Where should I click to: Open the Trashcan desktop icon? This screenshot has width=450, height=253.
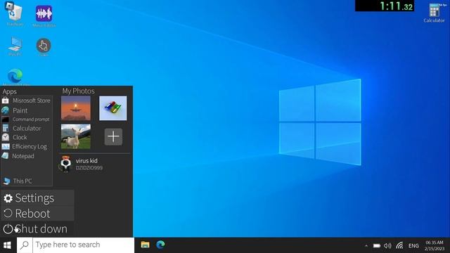(x=14, y=14)
